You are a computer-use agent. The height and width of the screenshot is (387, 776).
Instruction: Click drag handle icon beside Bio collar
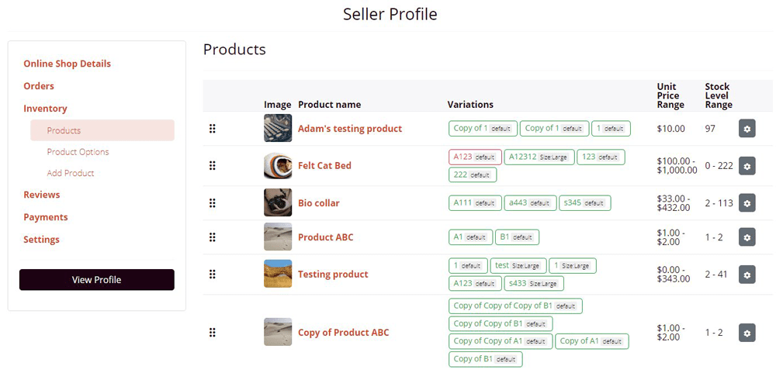click(x=213, y=203)
